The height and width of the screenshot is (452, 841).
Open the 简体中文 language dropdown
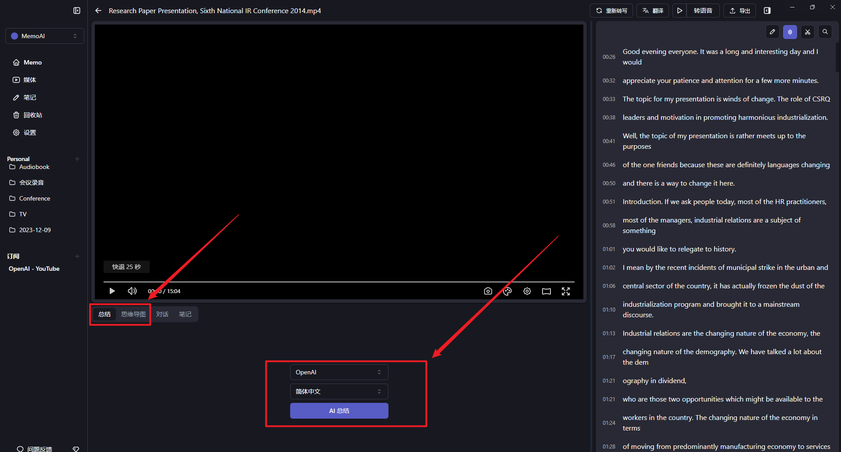coord(339,391)
